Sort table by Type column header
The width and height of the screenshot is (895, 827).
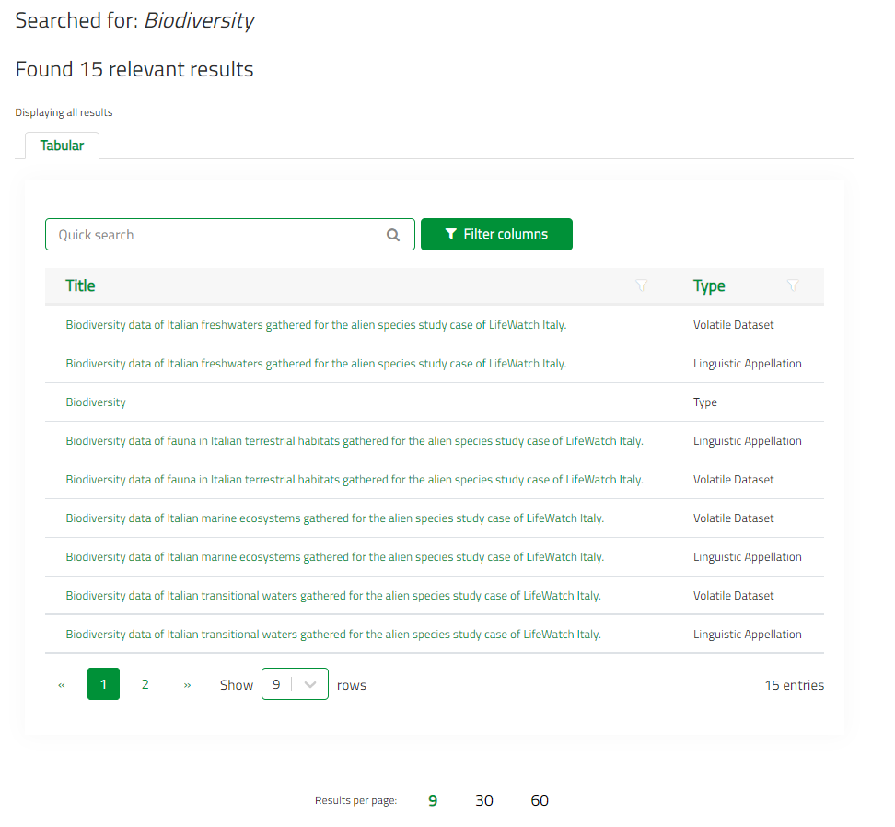pyautogui.click(x=709, y=286)
